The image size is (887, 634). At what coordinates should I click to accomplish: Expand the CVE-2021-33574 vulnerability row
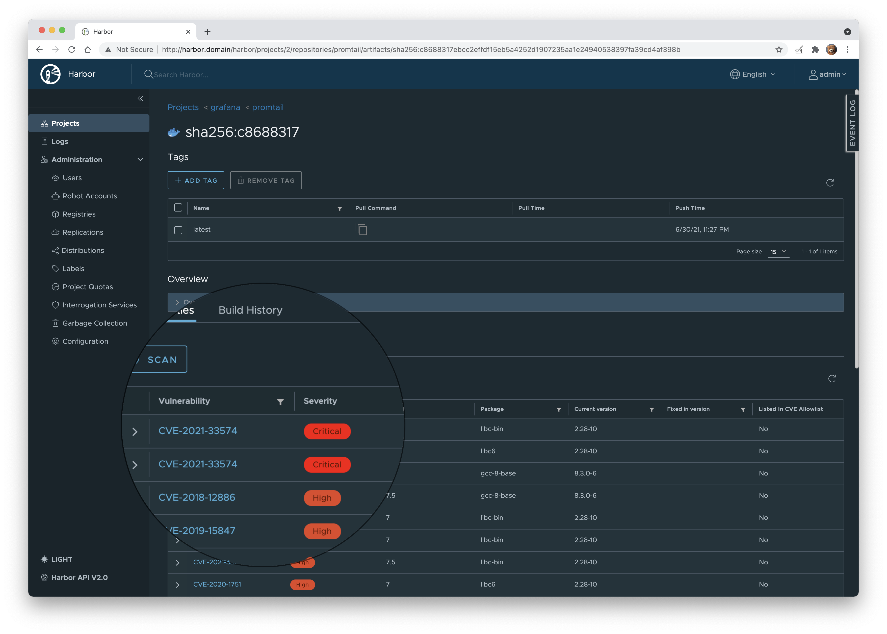pyautogui.click(x=135, y=431)
